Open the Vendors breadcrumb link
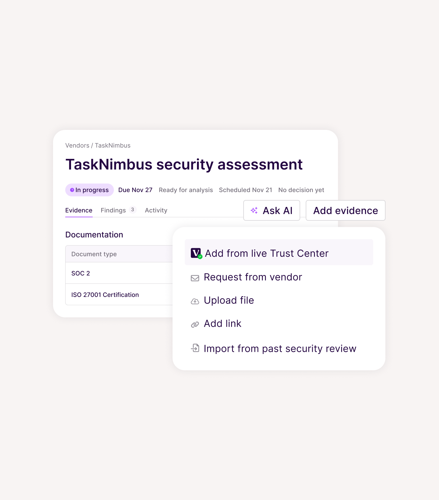Screen dimensions: 439x500 click(77, 145)
